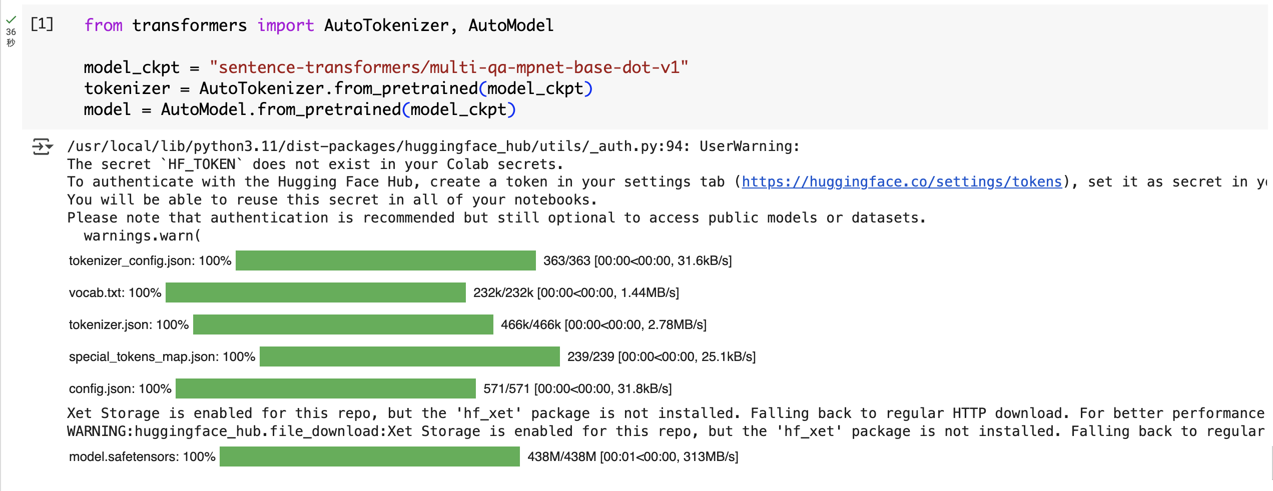Click the import line of the code cell
Screen dimensions: 1273x491
pyautogui.click(x=319, y=25)
